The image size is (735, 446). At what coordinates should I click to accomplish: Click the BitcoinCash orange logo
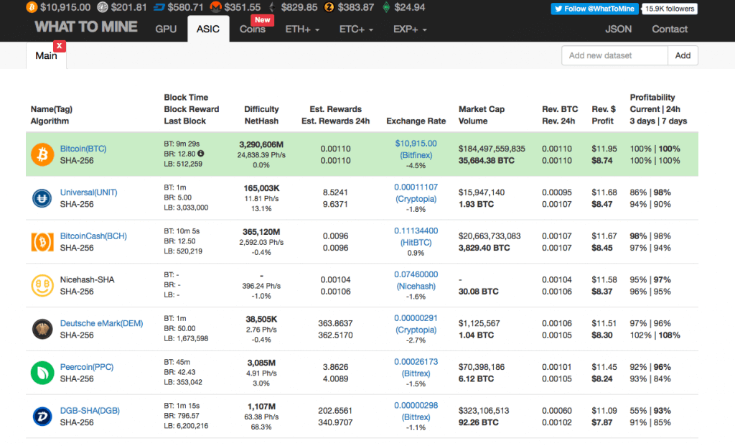click(x=42, y=242)
